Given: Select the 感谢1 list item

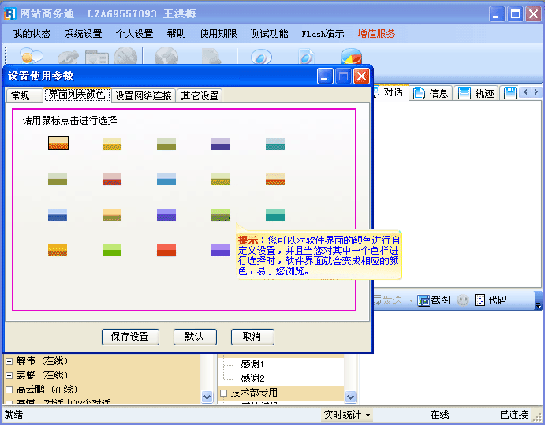Looking at the screenshot, I should [252, 364].
